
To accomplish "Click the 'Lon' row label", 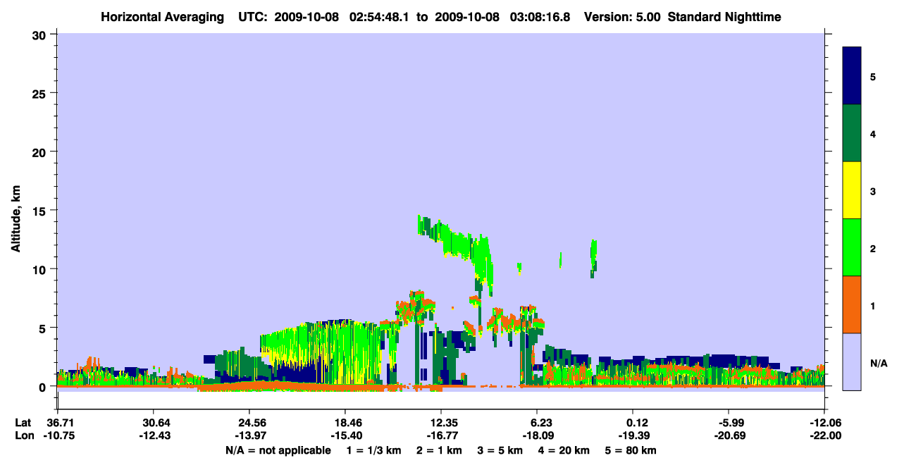I will [23, 435].
